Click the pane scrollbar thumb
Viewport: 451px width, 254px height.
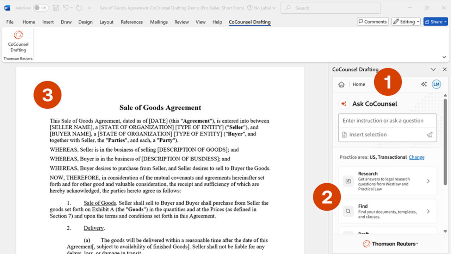(445, 142)
